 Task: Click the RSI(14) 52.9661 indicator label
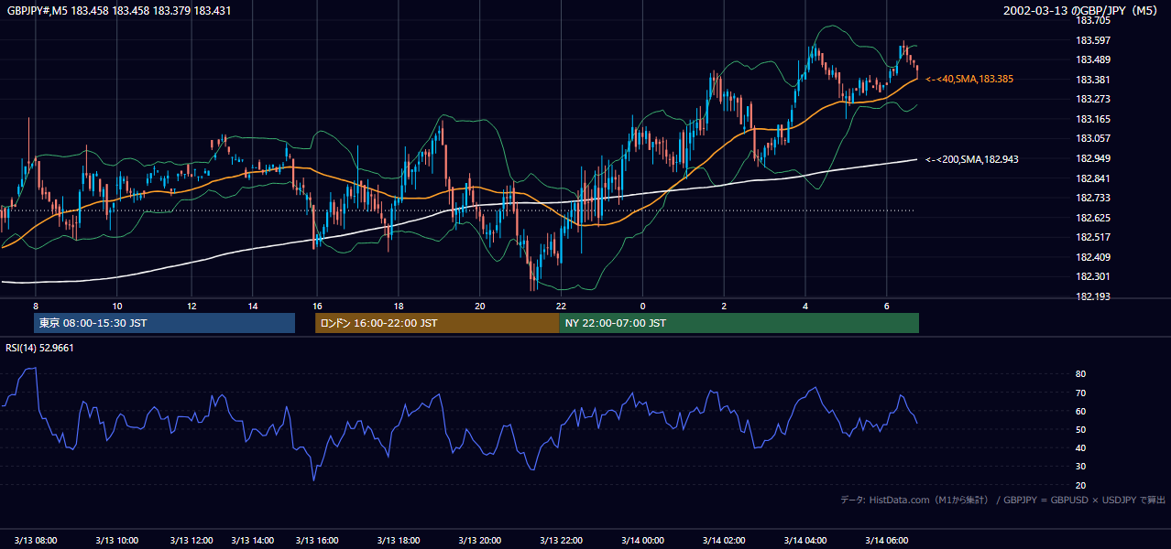(x=40, y=348)
